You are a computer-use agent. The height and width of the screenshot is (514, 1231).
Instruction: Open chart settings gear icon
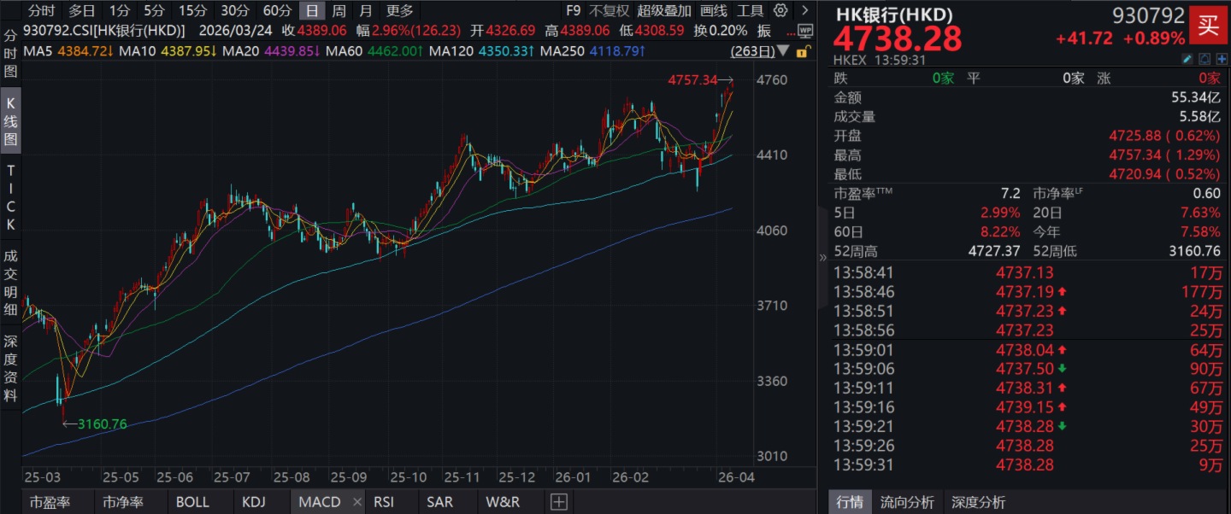[x=780, y=11]
